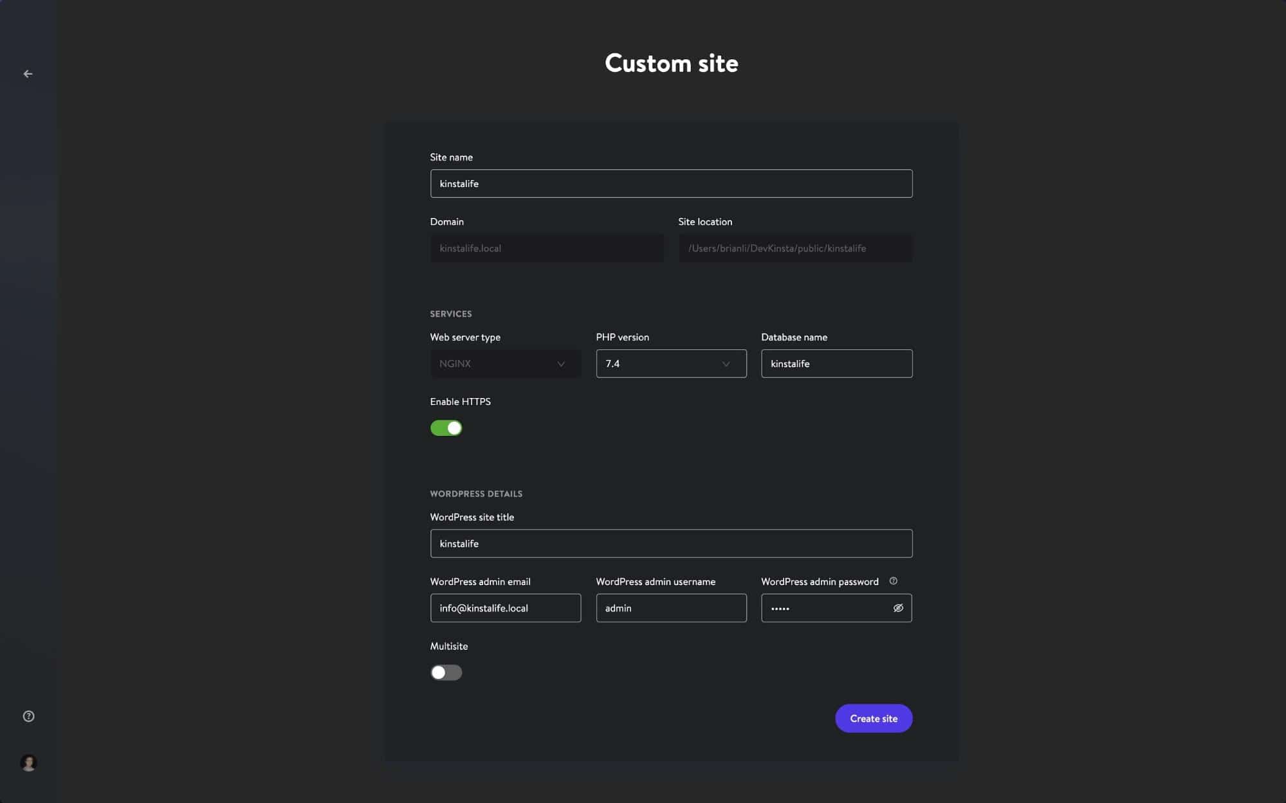Focus the WordPress site title field
This screenshot has width=1286, height=803.
[x=671, y=543]
